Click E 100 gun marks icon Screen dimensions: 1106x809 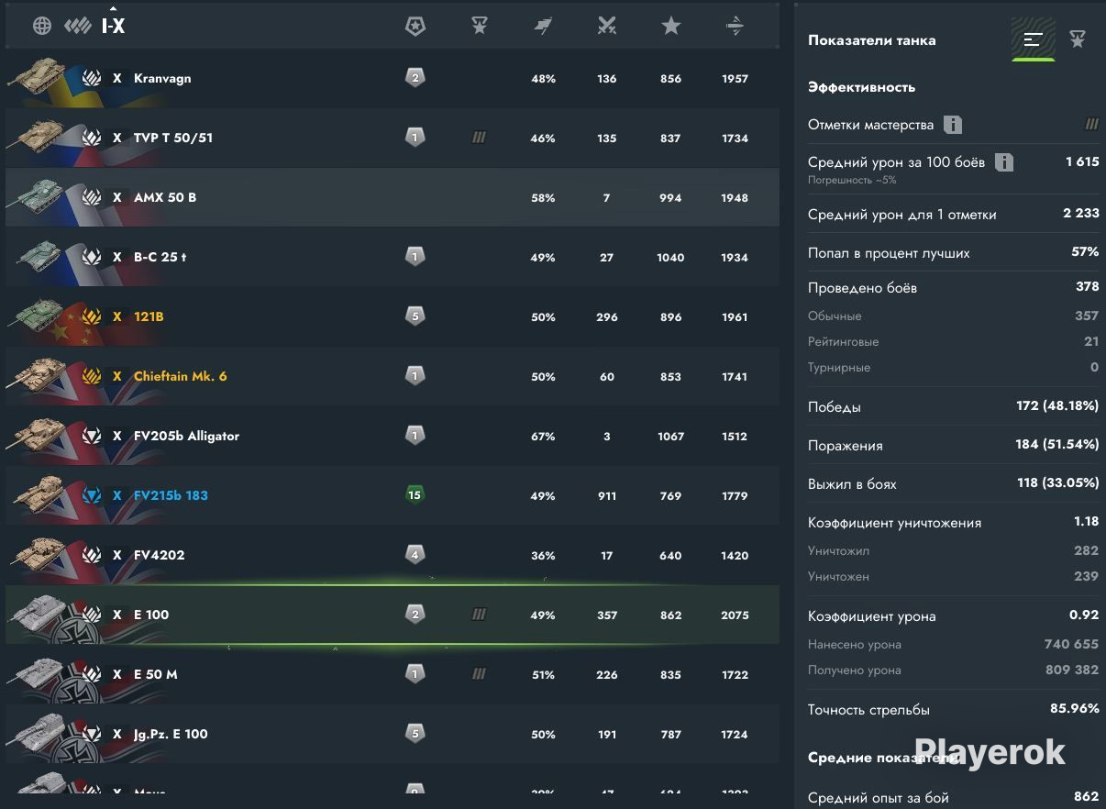pyautogui.click(x=479, y=615)
